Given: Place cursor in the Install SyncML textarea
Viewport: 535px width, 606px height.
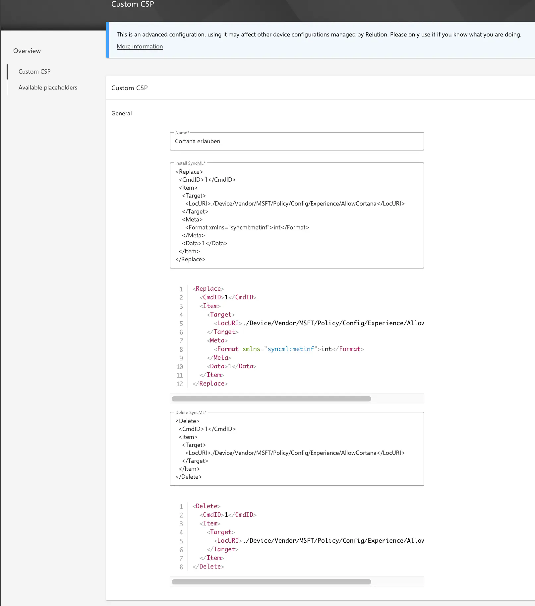Looking at the screenshot, I should (297, 215).
